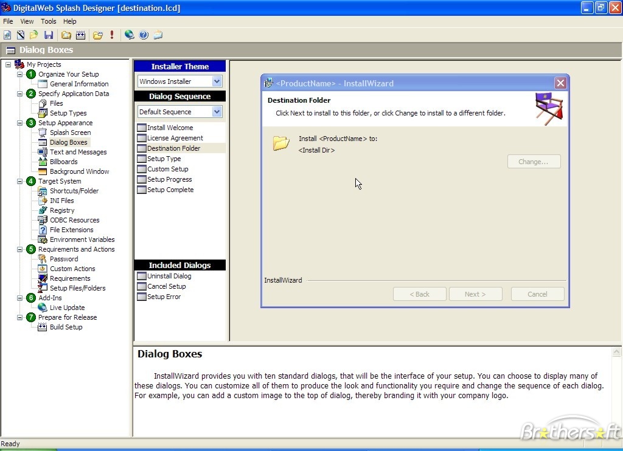
Task: Collapse the My Projects root node
Action: [x=9, y=64]
